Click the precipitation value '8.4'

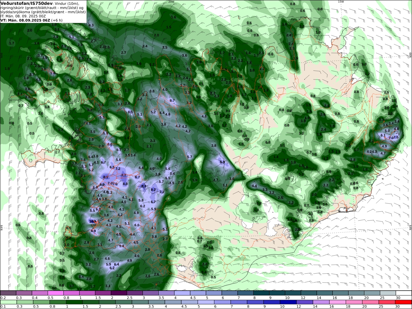tap(144, 186)
